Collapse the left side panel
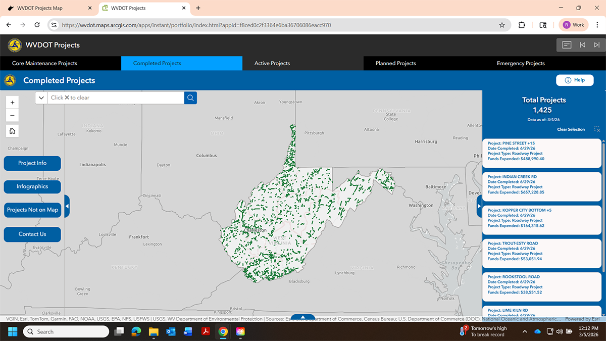 pos(67,206)
